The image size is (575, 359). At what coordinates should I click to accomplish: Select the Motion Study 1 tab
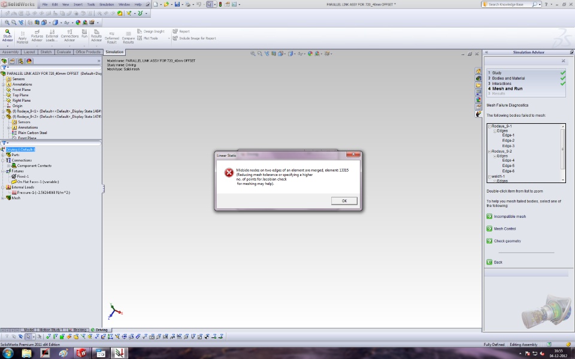pyautogui.click(x=50, y=330)
